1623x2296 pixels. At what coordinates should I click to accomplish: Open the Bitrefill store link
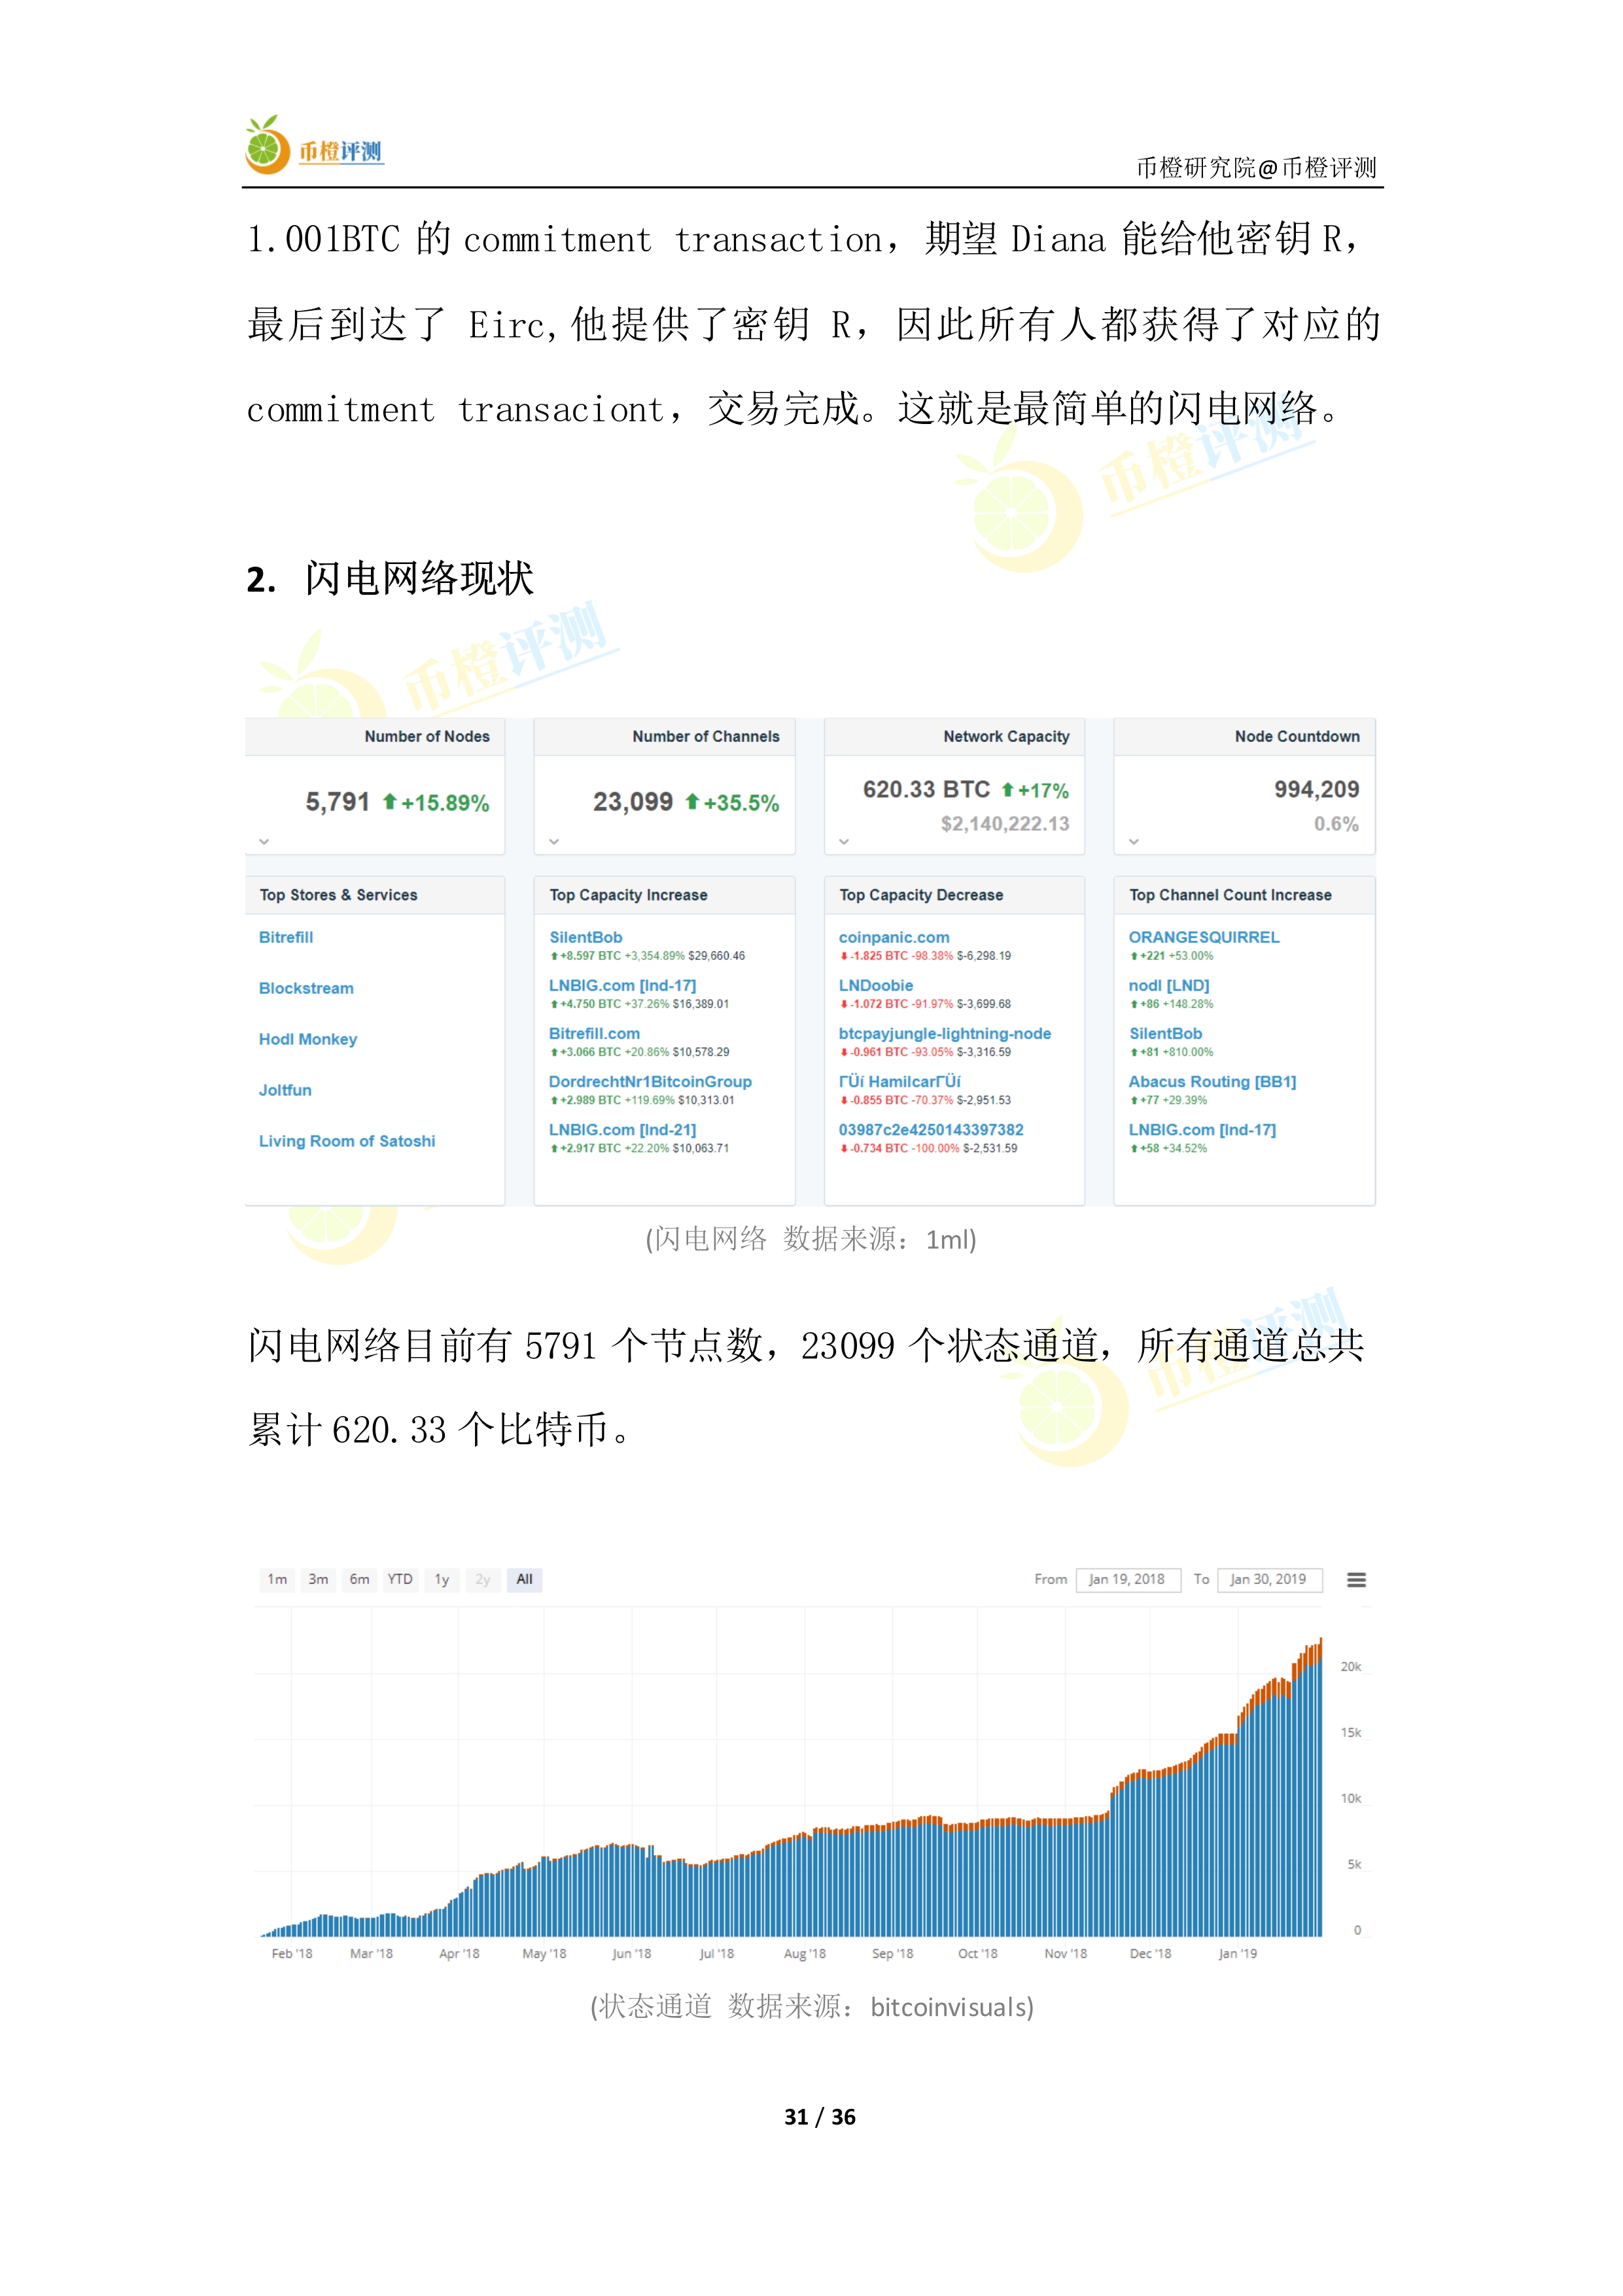click(x=286, y=937)
